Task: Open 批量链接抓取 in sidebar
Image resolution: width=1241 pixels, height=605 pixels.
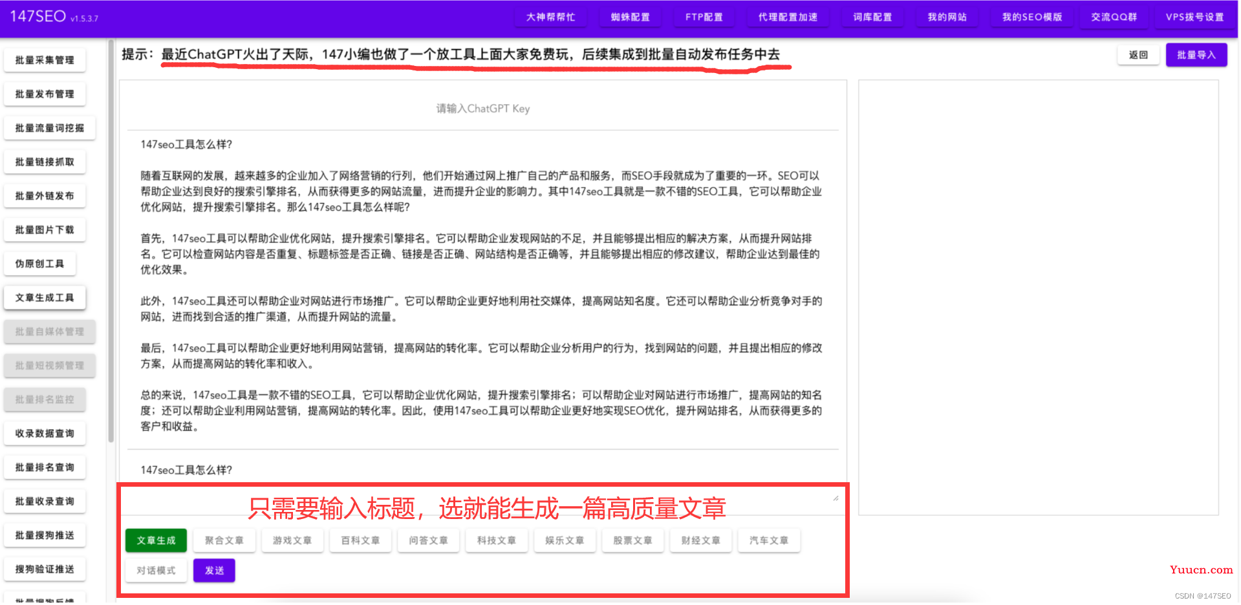Action: [45, 162]
